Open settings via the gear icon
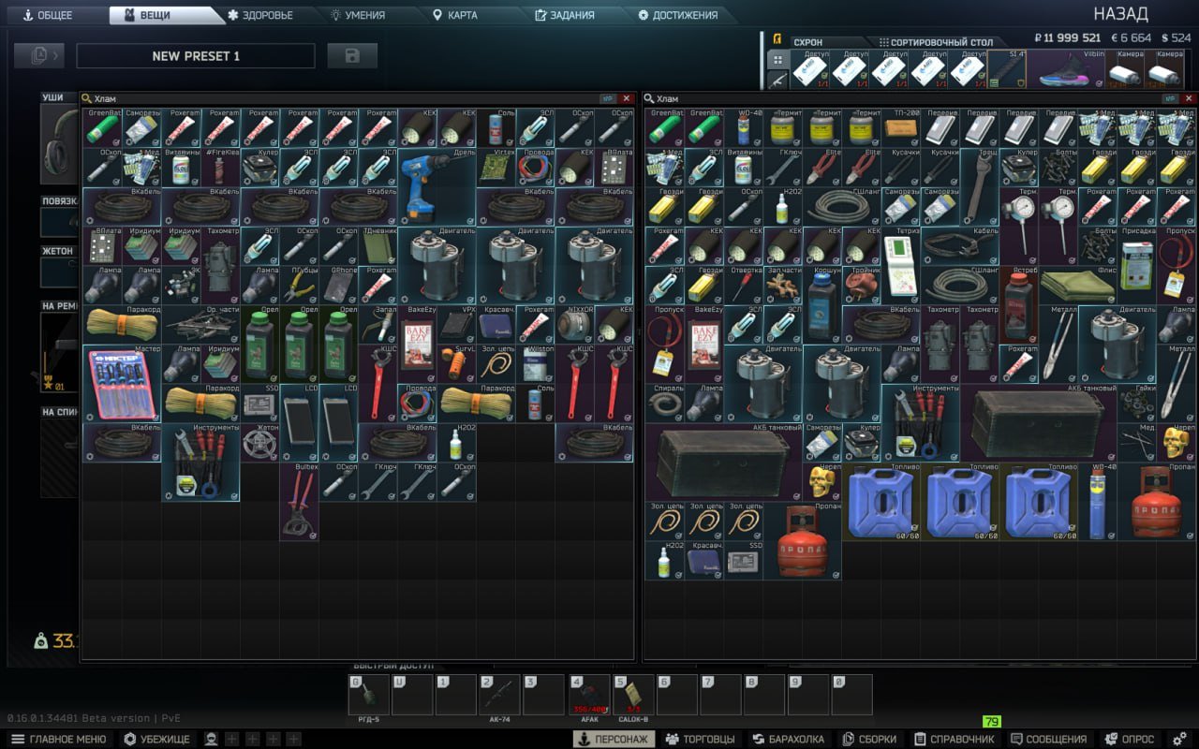The image size is (1199, 749). point(1179,739)
